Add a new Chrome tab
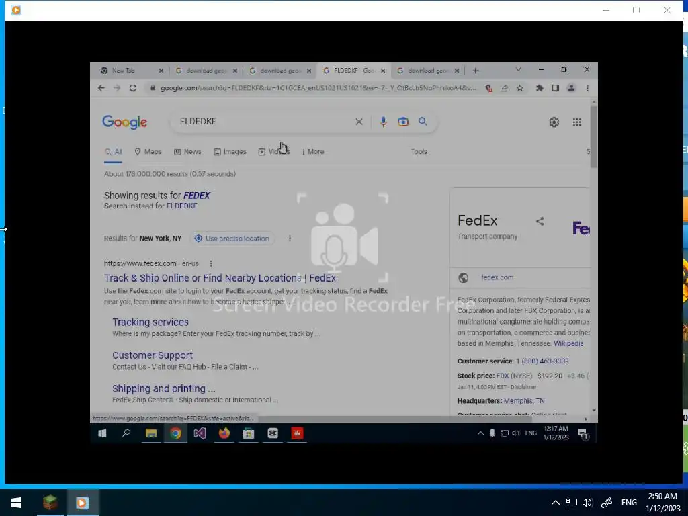The image size is (688, 516). click(x=476, y=71)
